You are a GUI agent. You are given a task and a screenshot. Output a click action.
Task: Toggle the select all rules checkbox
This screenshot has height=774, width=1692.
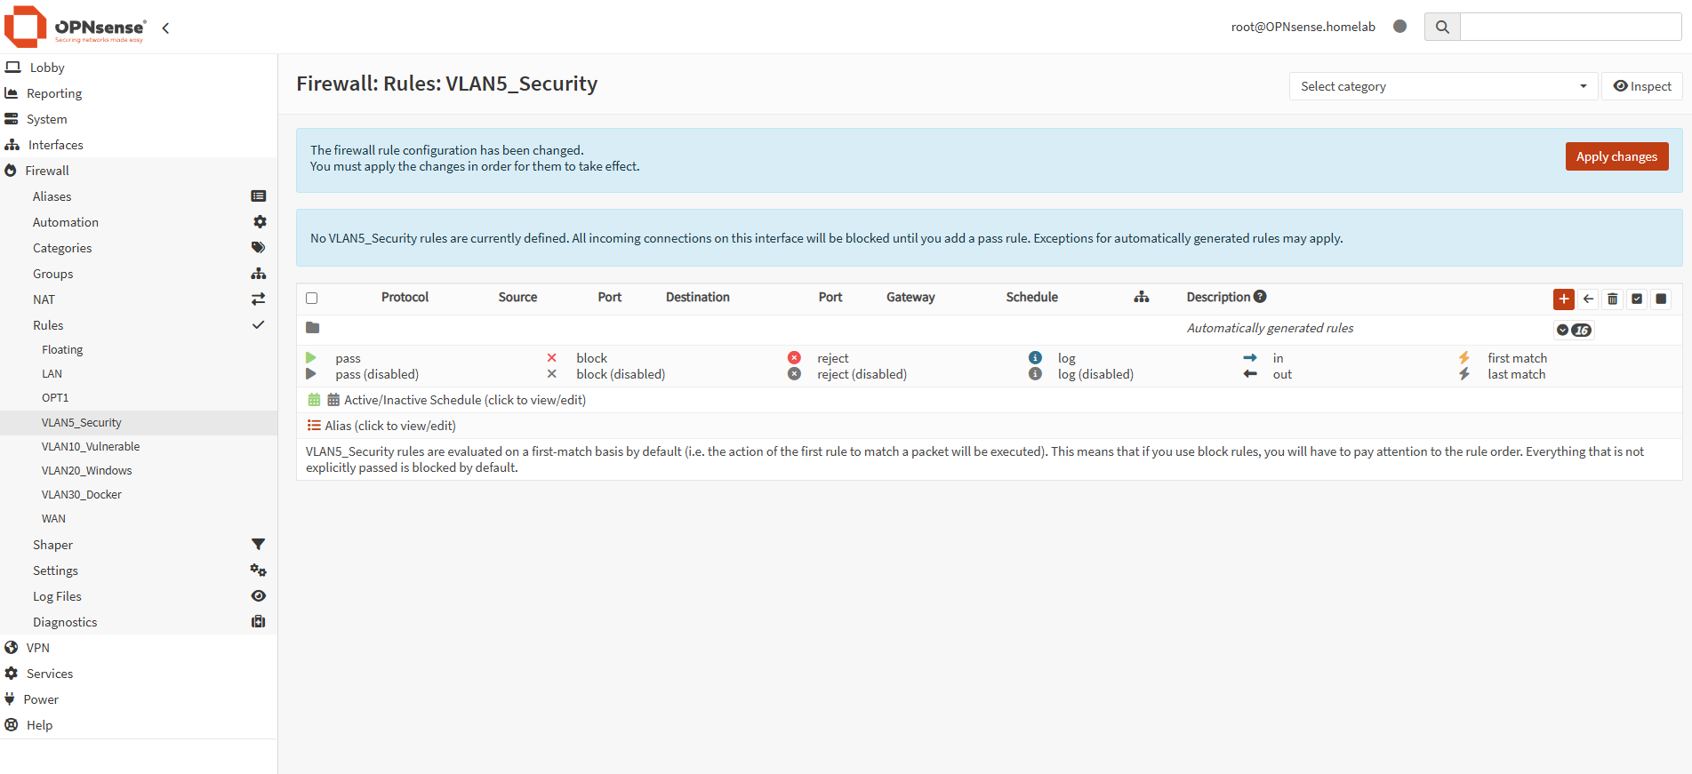pos(312,298)
